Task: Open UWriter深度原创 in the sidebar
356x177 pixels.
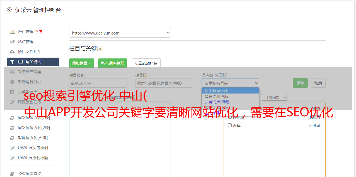Action: [33, 148]
